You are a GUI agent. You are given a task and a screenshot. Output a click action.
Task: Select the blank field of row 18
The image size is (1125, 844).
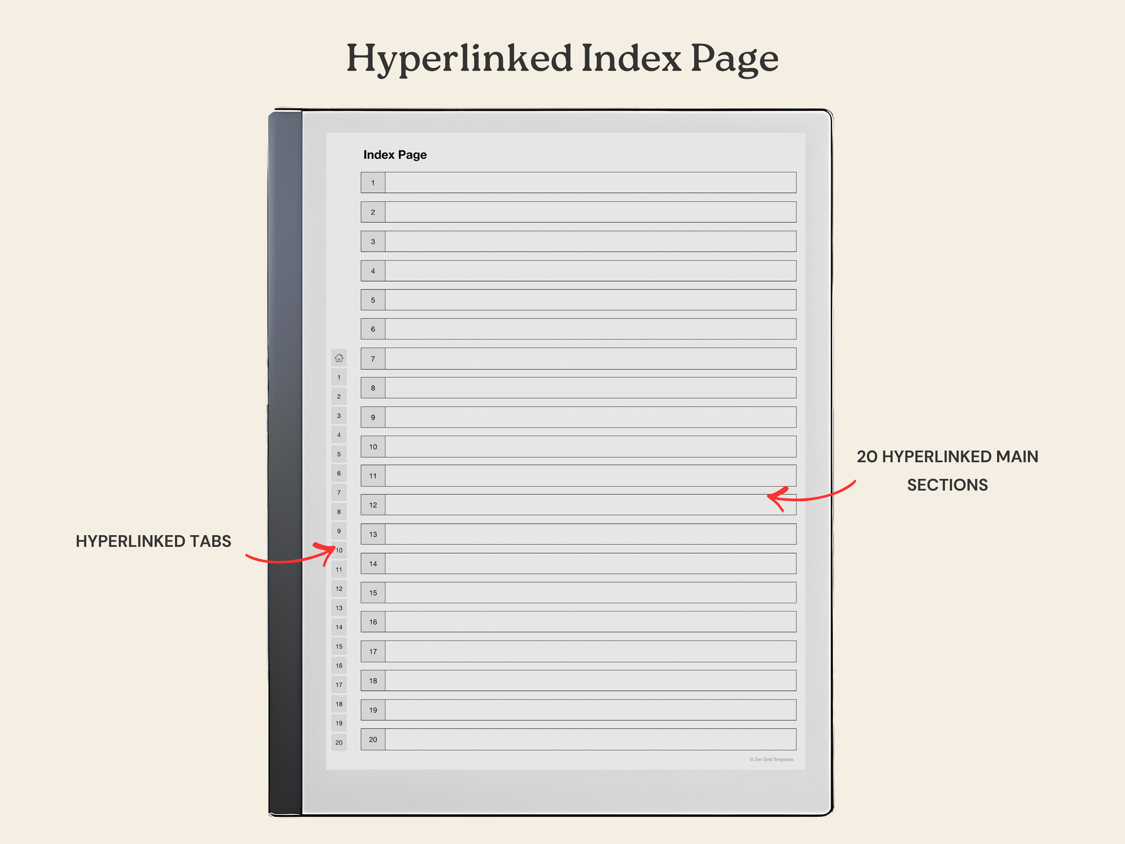[590, 681]
